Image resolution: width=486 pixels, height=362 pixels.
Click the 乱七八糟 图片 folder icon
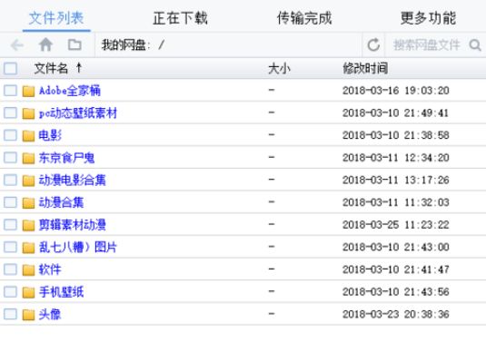[x=28, y=248]
